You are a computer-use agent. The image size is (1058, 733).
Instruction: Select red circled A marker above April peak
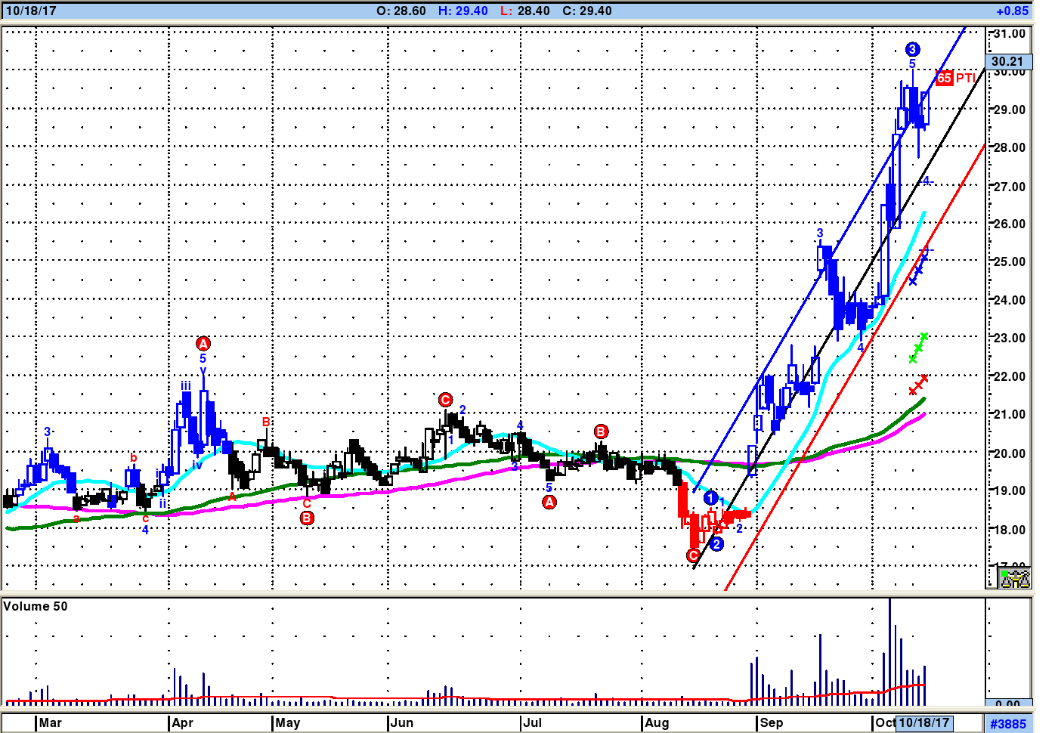[x=203, y=344]
